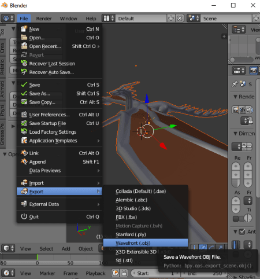Click the Open Recent icon
The image size is (260, 279).
[24, 46]
